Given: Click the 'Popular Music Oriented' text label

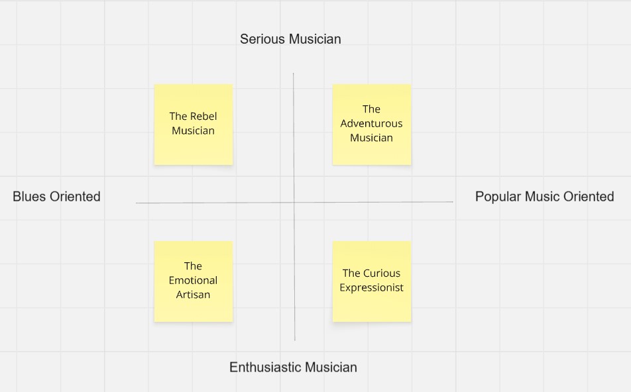Looking at the screenshot, I should (x=544, y=197).
